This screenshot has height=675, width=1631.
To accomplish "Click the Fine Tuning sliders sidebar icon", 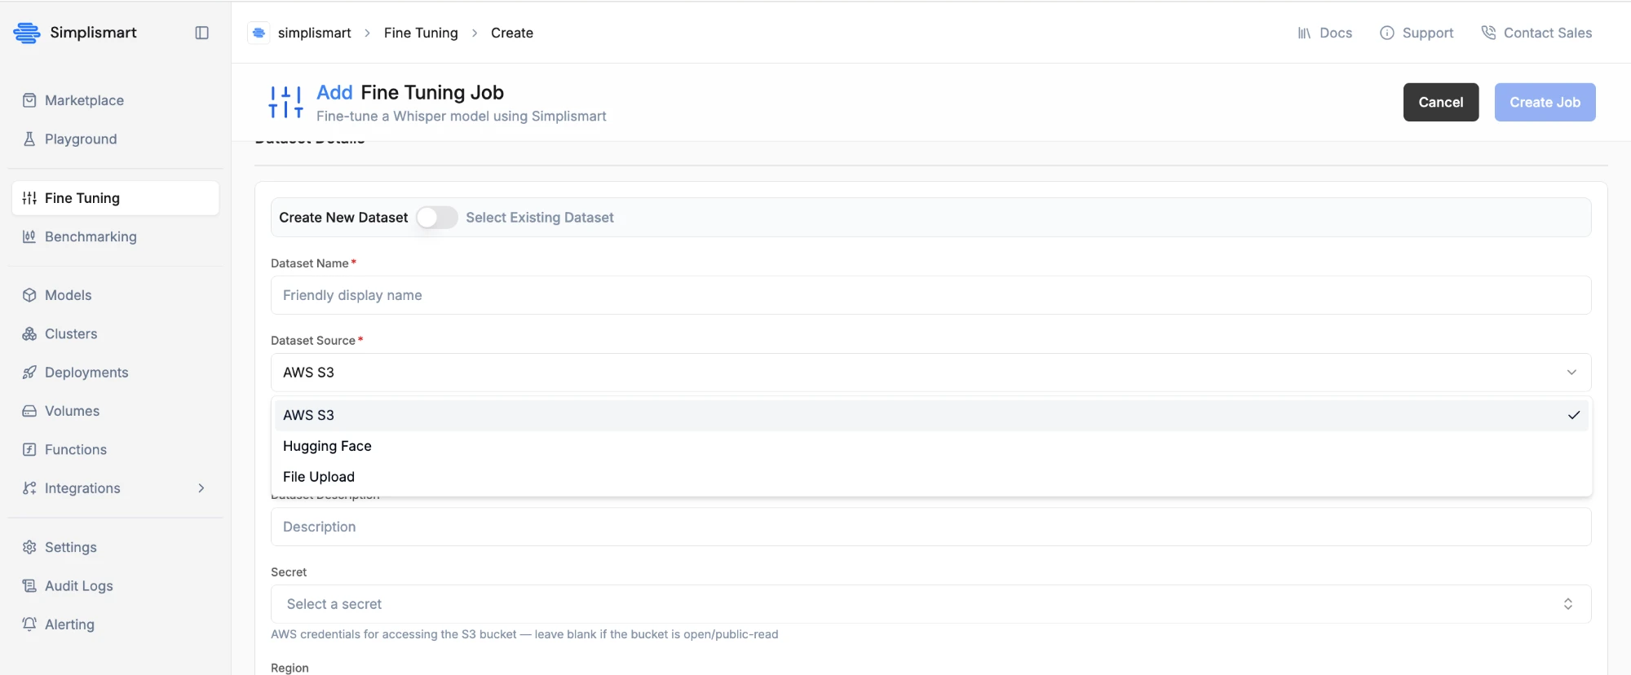I will pyautogui.click(x=29, y=198).
